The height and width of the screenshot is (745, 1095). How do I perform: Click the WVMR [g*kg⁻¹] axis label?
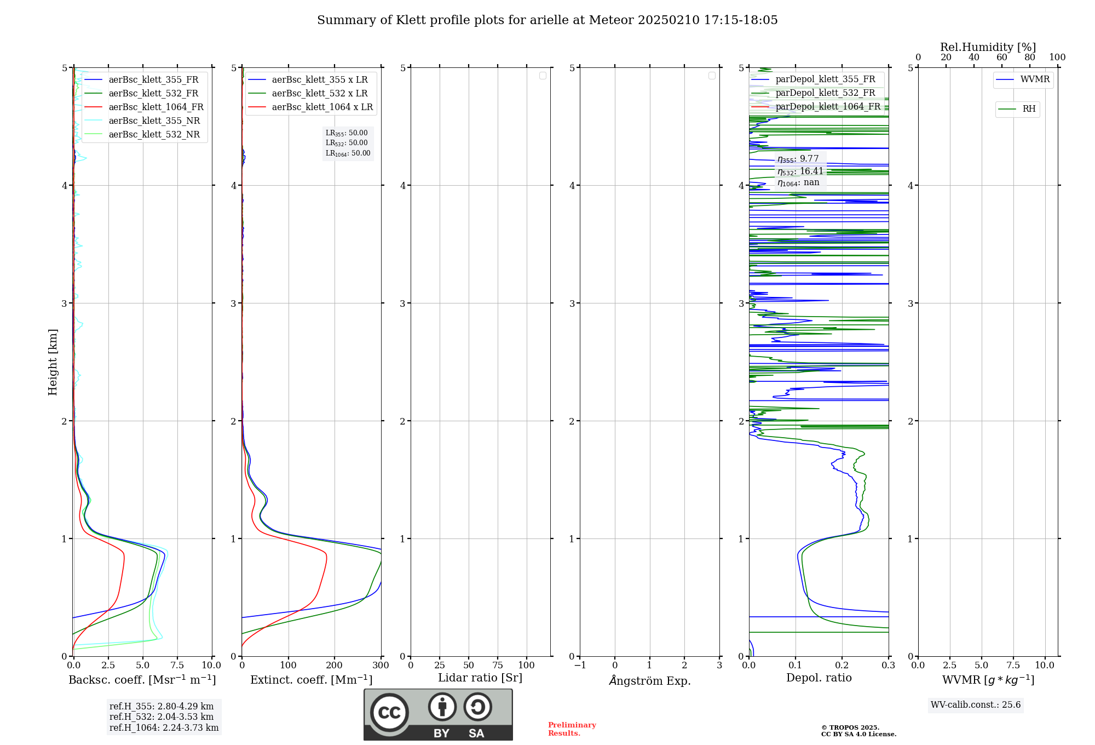(x=988, y=680)
